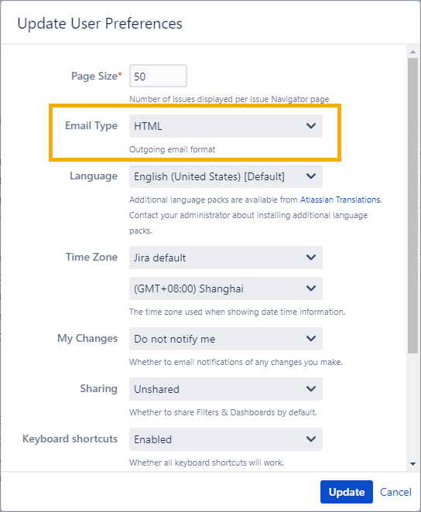The width and height of the screenshot is (421, 512).
Task: Click the Language dropdown chevron arrow
Action: tap(311, 176)
